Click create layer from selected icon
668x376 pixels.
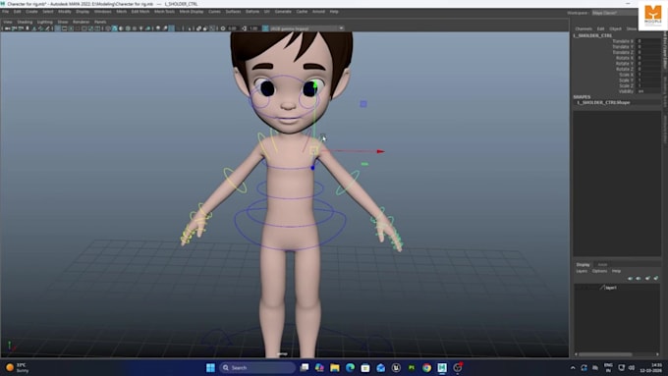(656, 278)
